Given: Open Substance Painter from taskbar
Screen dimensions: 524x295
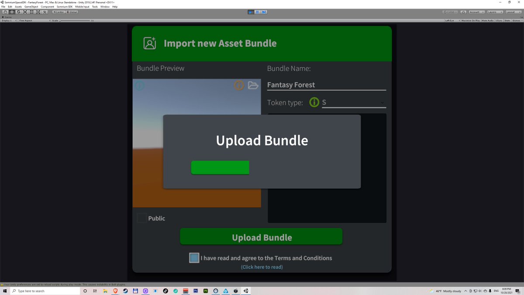Looking at the screenshot, I should click(206, 291).
